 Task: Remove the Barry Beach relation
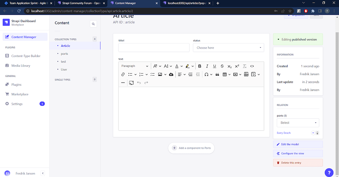click(x=313, y=133)
